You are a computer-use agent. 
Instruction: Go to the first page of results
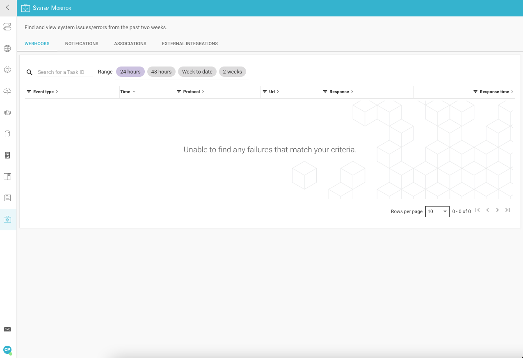point(477,210)
